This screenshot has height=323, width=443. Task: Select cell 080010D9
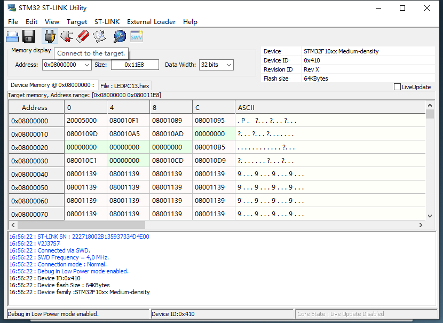(x=214, y=161)
